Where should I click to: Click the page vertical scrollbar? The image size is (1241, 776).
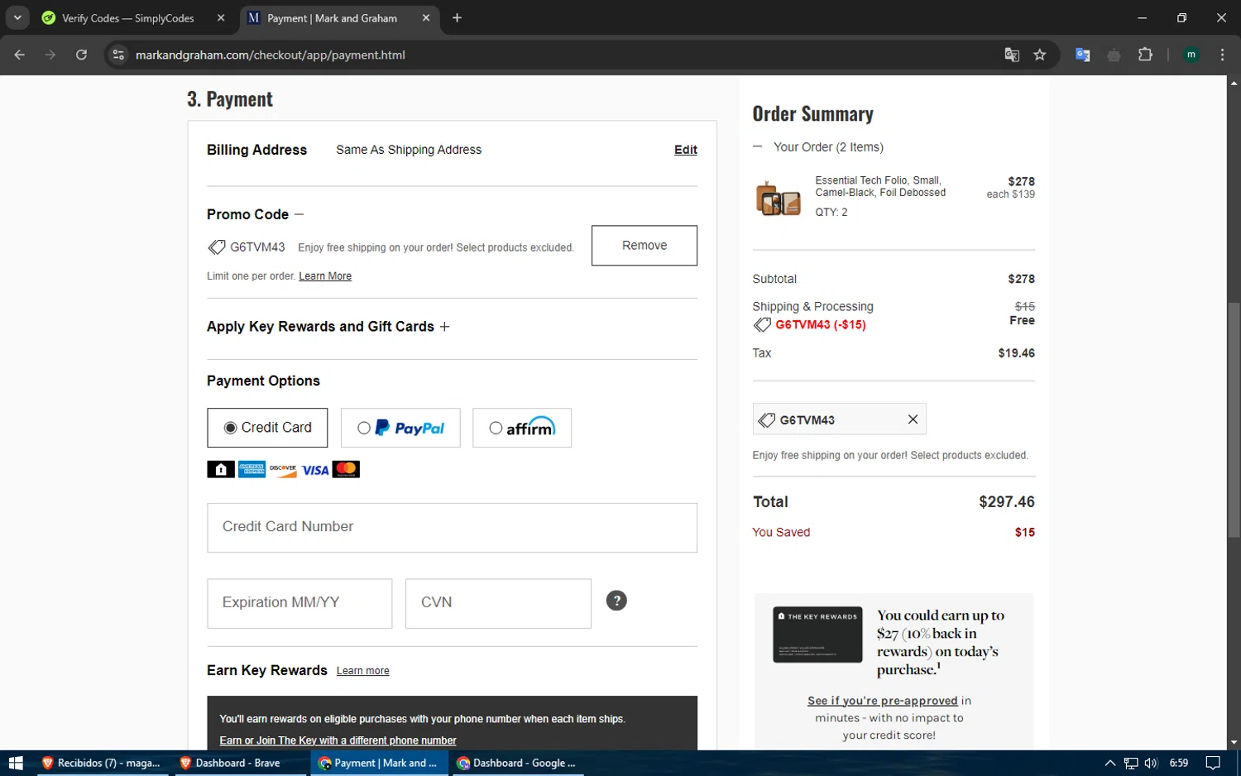(x=1234, y=420)
